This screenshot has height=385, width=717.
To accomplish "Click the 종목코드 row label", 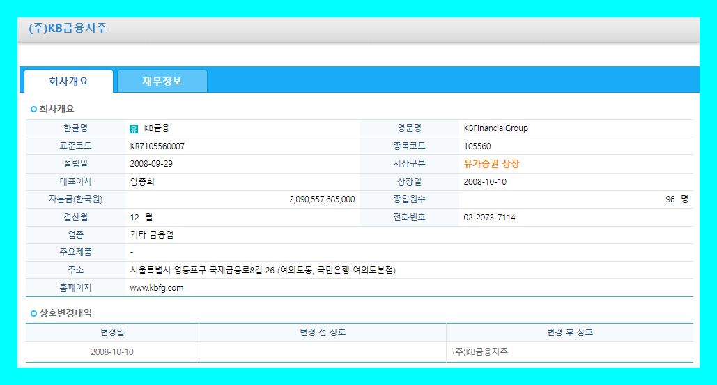I will click(x=409, y=146).
